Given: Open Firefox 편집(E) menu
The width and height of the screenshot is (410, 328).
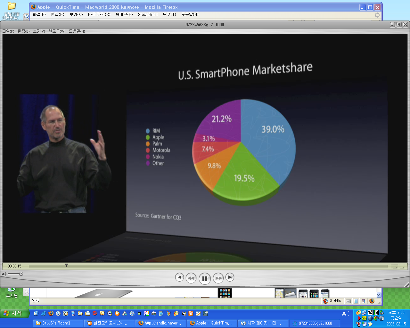Looking at the screenshot, I should coord(58,14).
